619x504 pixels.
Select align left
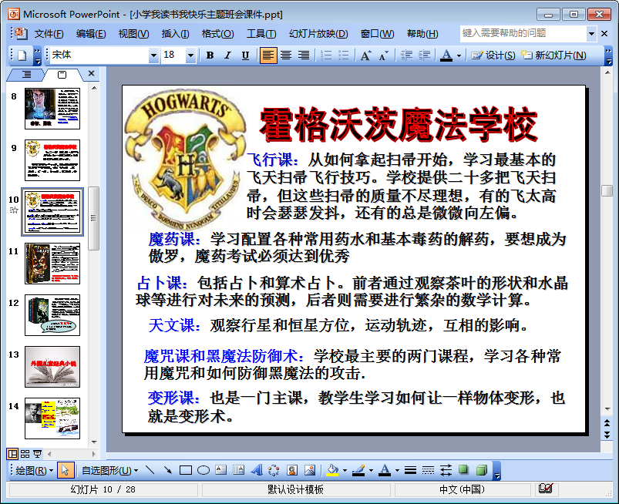(x=268, y=55)
